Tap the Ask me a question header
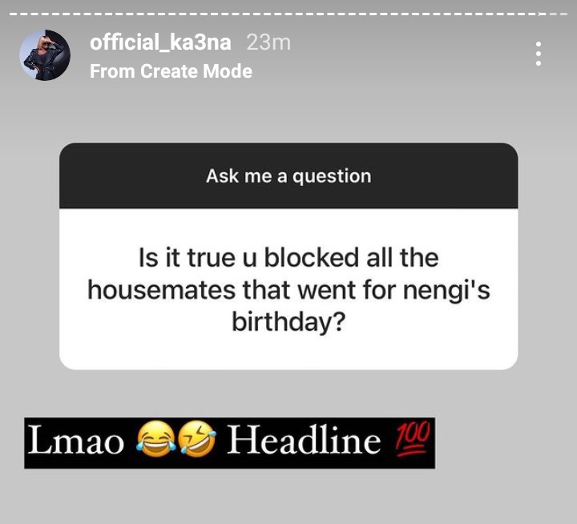The height and width of the screenshot is (524, 577). click(x=288, y=176)
